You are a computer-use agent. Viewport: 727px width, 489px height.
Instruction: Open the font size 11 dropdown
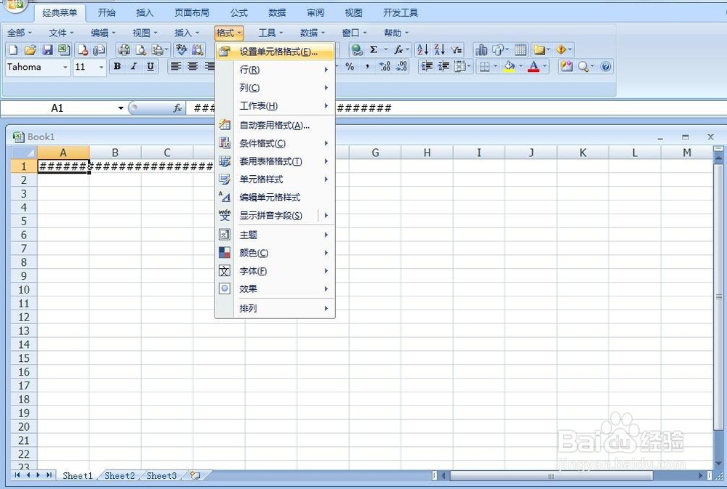pos(101,67)
